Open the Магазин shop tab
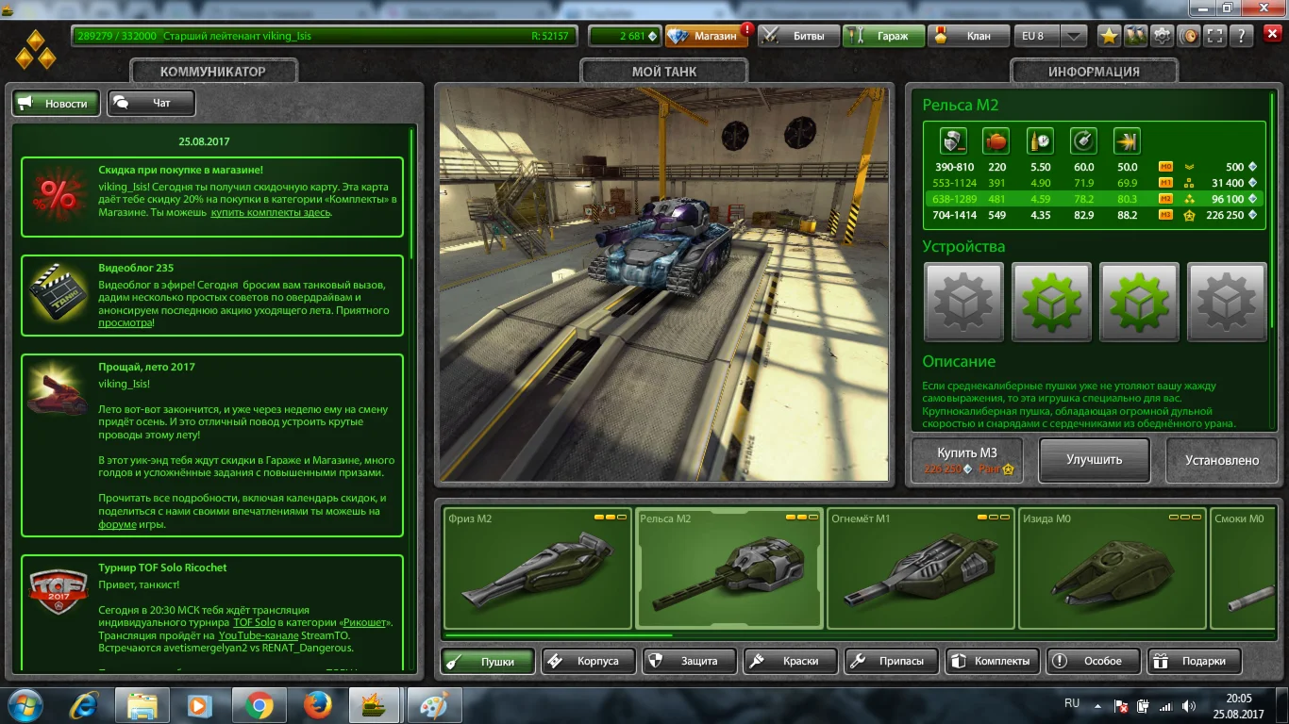Viewport: 1289px width, 724px height. pyautogui.click(x=707, y=36)
